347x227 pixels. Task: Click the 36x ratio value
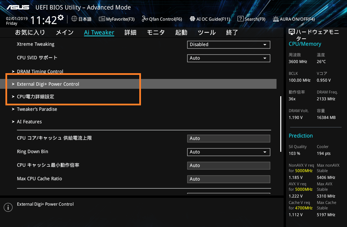(292, 99)
